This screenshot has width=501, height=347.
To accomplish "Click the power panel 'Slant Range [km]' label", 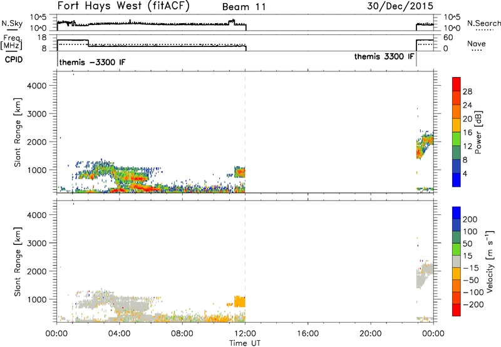I will pos(18,132).
